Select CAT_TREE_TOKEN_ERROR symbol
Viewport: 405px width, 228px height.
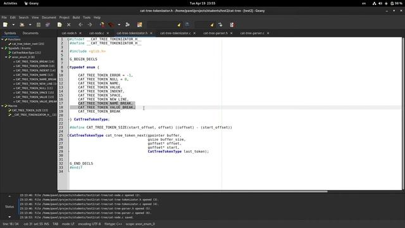point(35,66)
